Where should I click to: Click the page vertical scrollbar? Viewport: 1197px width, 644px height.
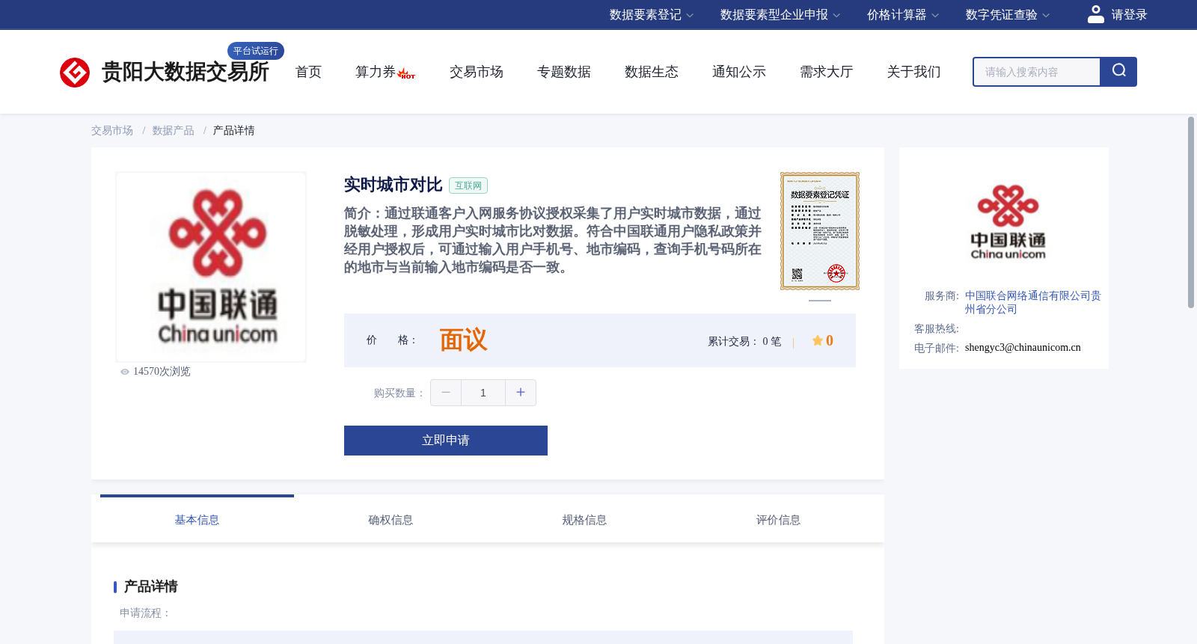pos(1191,212)
